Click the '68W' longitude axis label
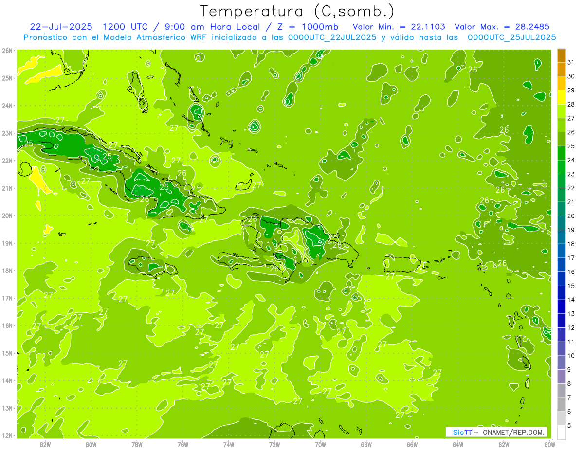 366,444
